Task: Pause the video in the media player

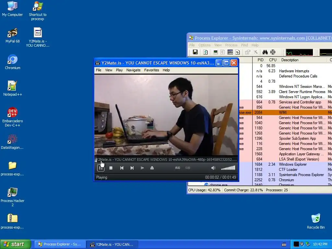Action: pyautogui.click(x=101, y=168)
